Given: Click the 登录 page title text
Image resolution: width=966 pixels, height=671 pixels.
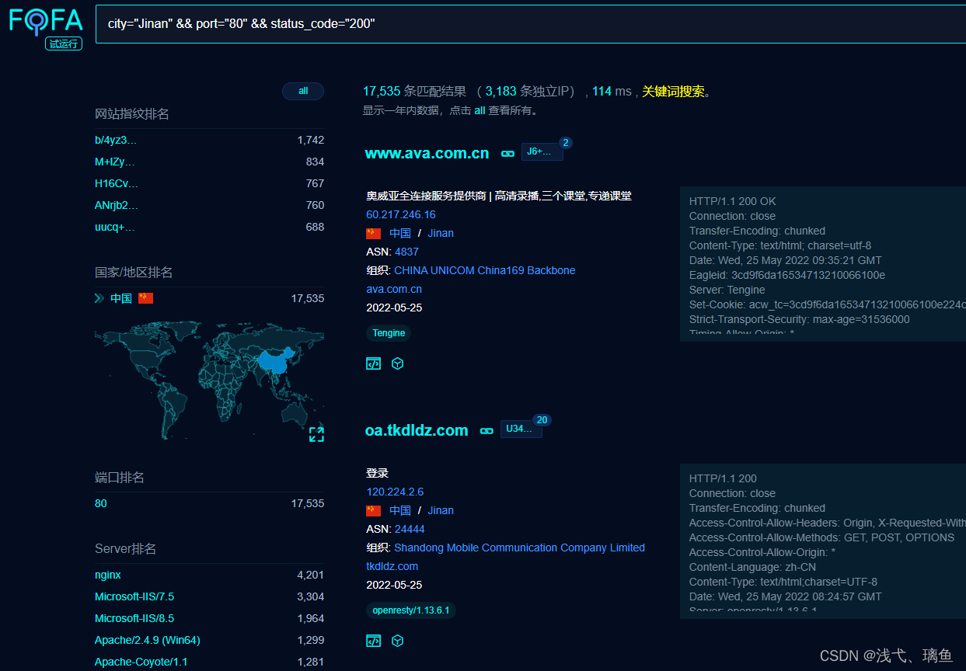Looking at the screenshot, I should coord(378,473).
